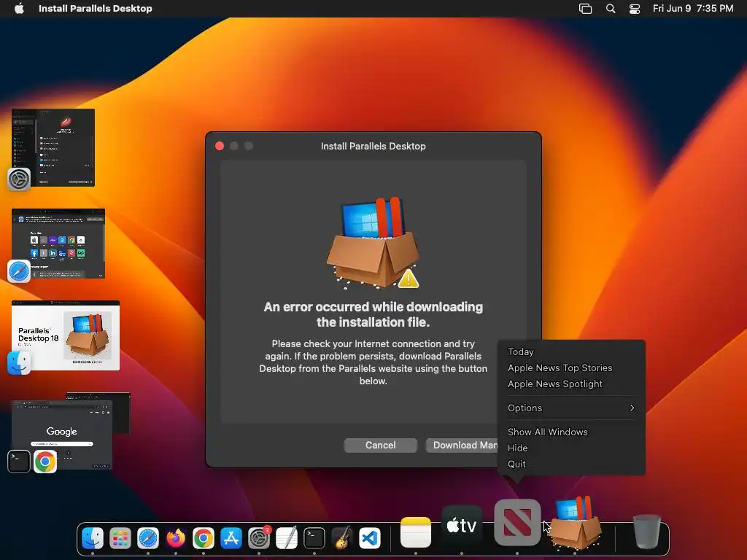
Task: Launch GarageBand from the Dock
Action: tap(342, 539)
